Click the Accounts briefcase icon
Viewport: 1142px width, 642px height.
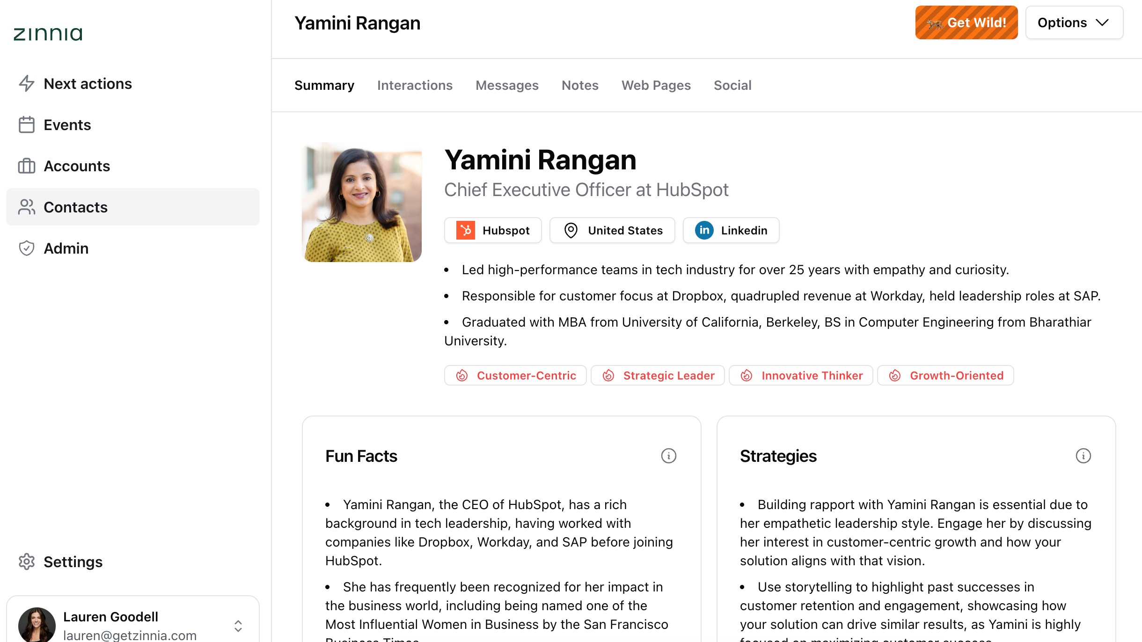tap(27, 166)
